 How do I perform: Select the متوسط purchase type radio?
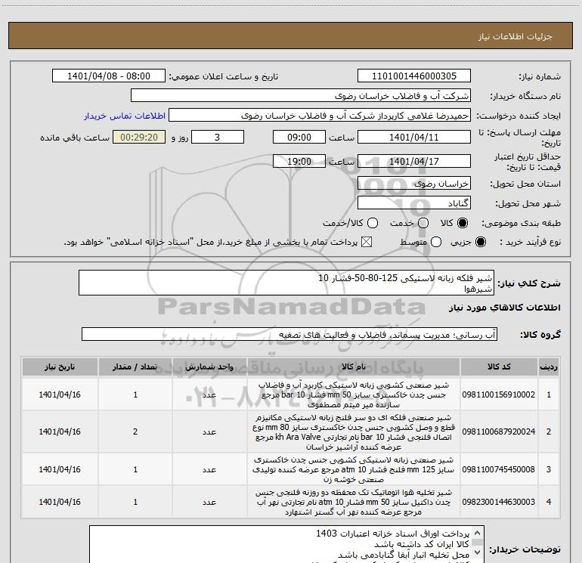tap(436, 242)
